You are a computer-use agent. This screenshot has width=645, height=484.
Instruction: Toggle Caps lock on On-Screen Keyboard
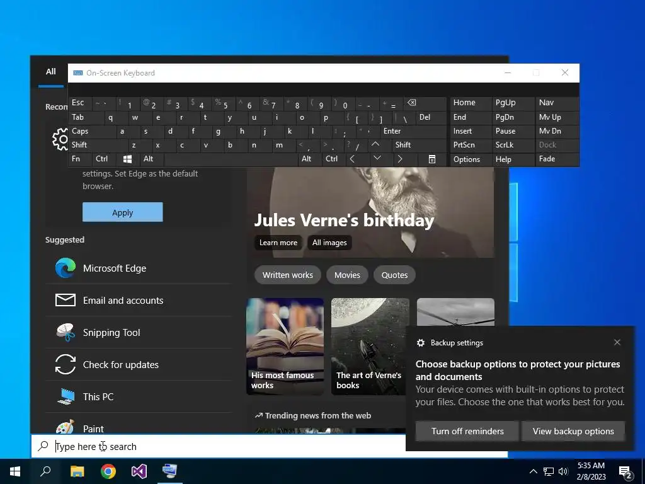[x=92, y=131]
